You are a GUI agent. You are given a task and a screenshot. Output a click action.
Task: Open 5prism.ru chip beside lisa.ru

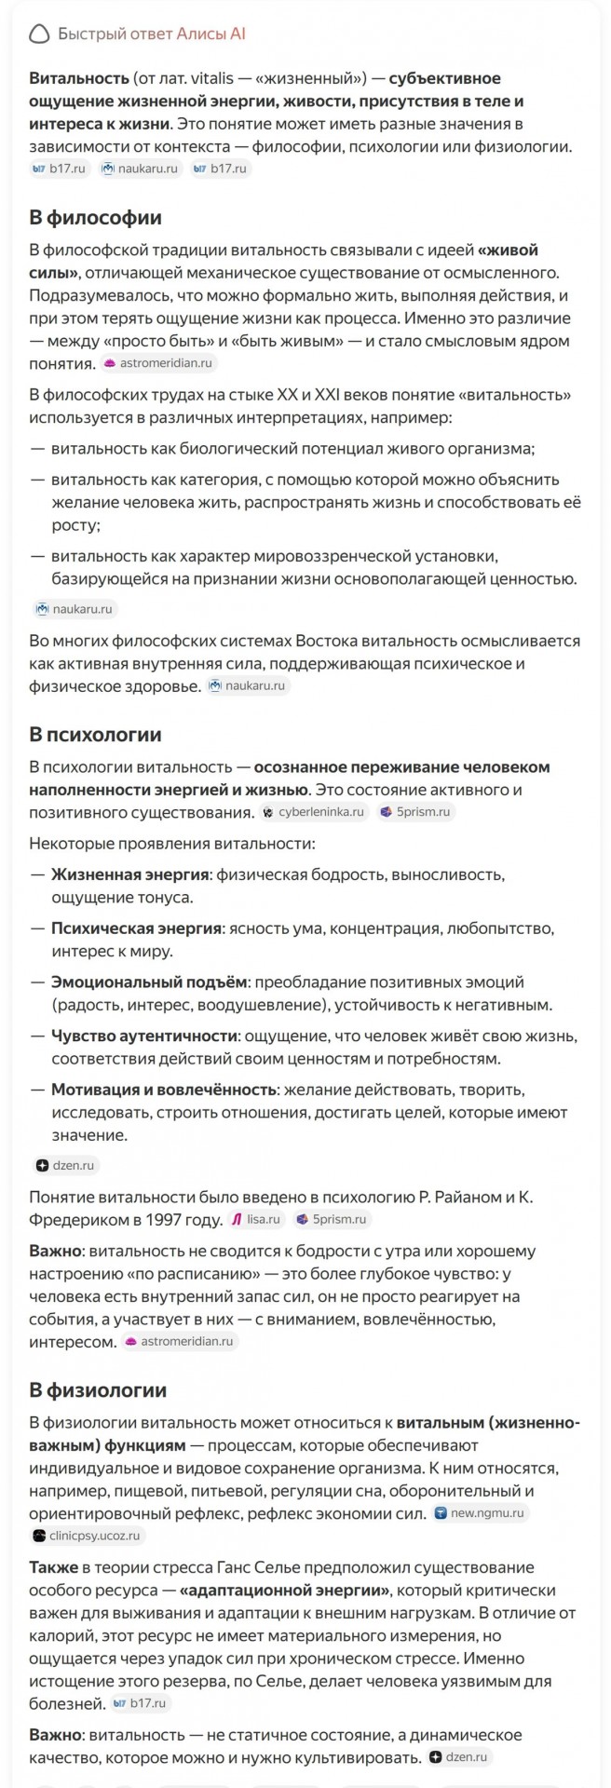(332, 1219)
